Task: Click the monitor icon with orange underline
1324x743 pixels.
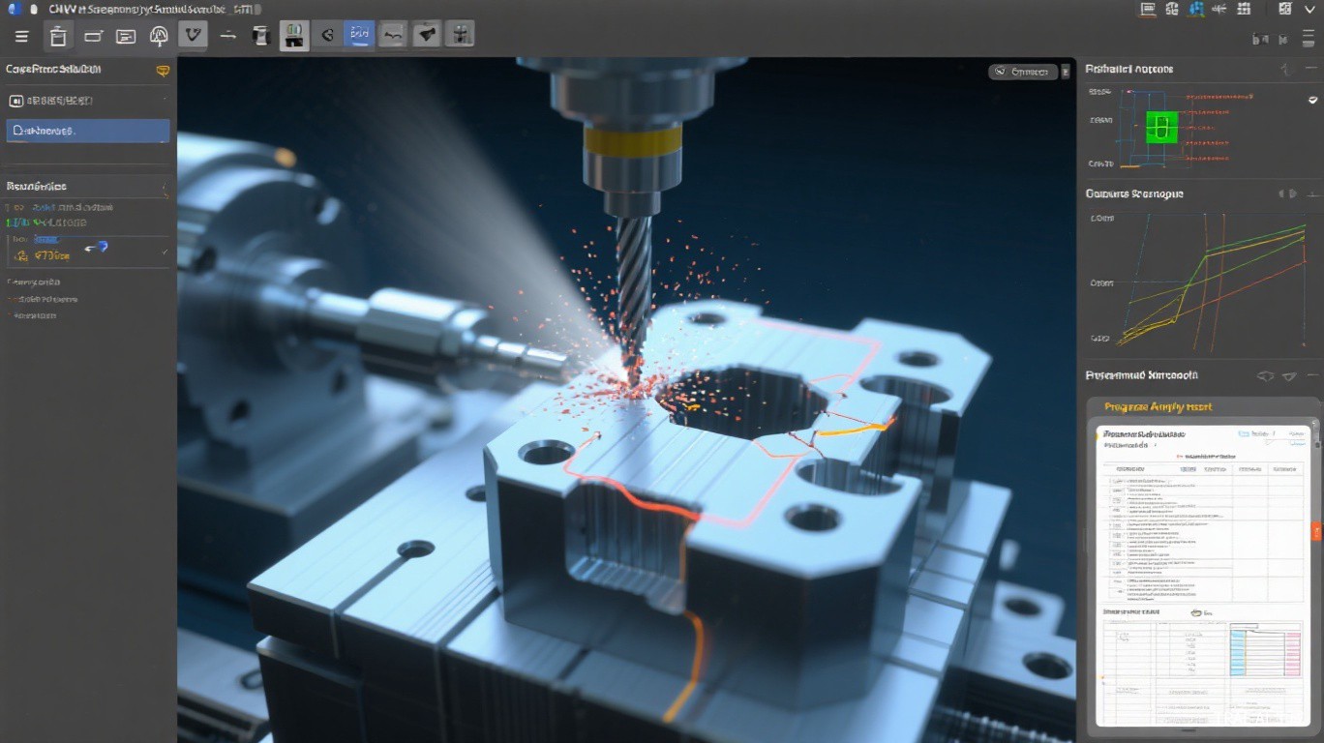Action: click(1148, 10)
